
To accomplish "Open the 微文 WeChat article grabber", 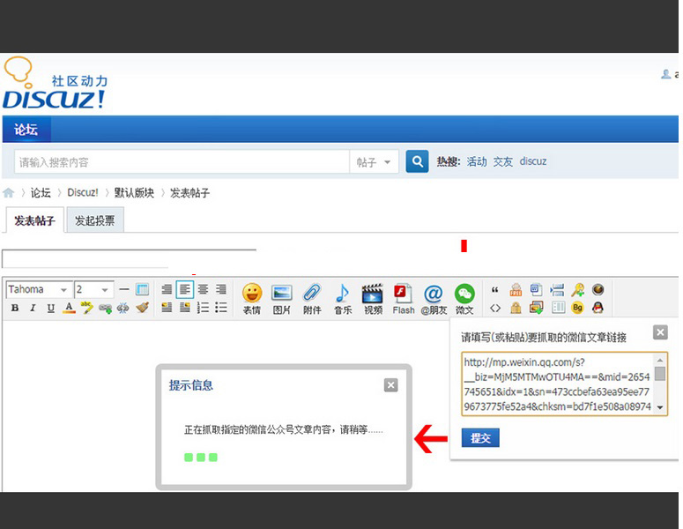I will (464, 297).
